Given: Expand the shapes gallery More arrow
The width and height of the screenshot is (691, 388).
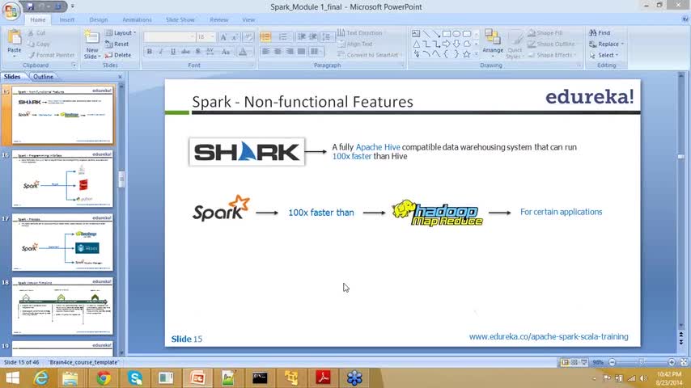Looking at the screenshot, I should tap(476, 54).
